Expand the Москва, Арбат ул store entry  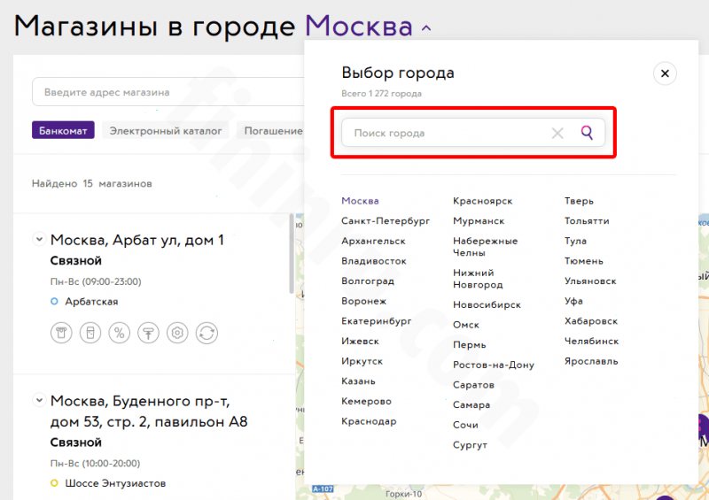click(x=39, y=238)
